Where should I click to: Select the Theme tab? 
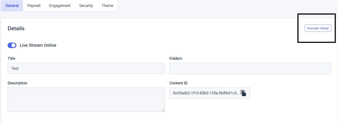[108, 6]
